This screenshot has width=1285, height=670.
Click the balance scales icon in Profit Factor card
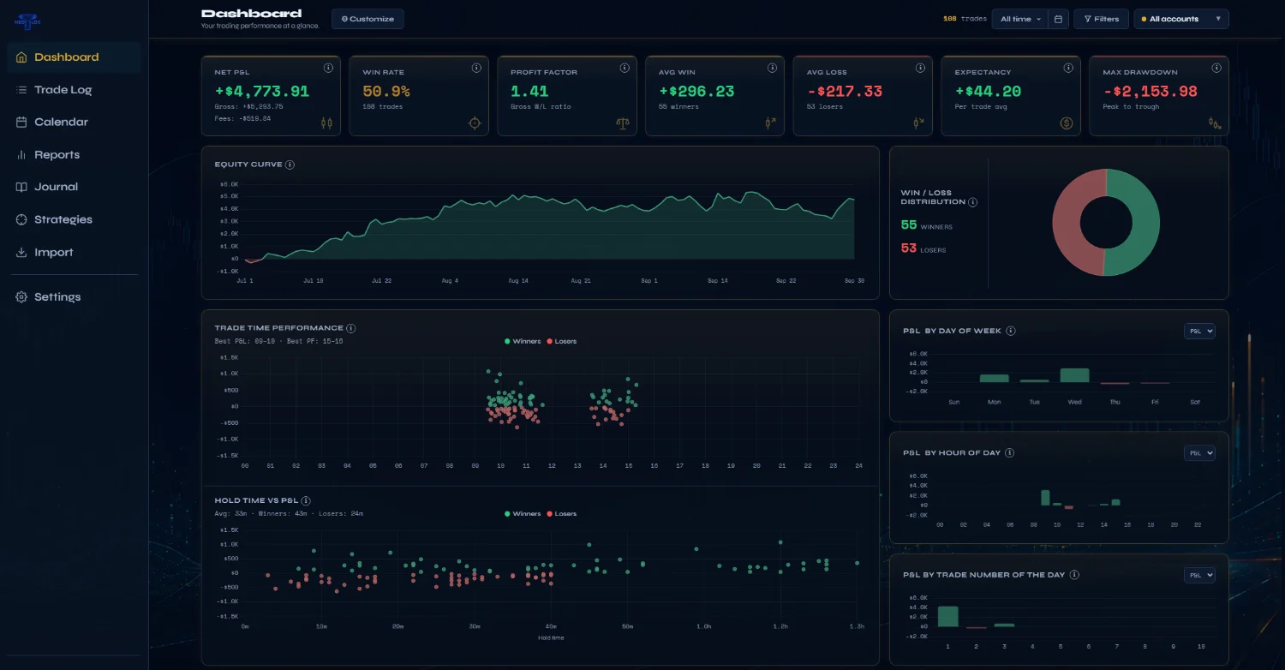pos(623,123)
